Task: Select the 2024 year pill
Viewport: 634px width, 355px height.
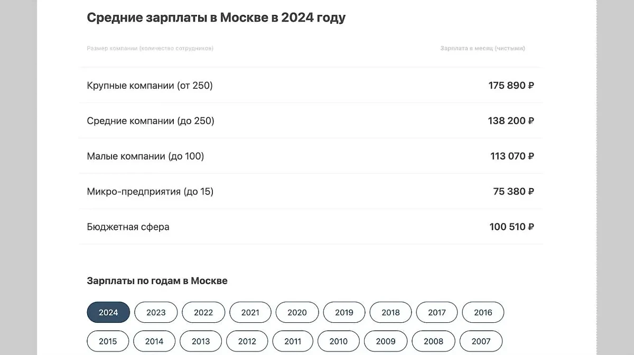Action: click(108, 312)
